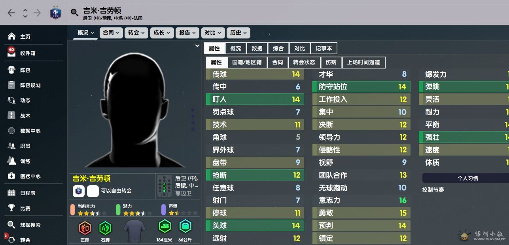Click the 184厘米 height icon
This screenshot has height=245, width=509.
tap(165, 226)
